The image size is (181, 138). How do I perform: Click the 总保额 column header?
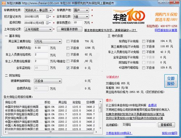(x=90, y=102)
